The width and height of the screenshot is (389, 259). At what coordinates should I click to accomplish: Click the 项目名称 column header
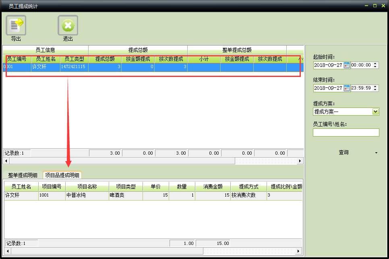point(87,186)
